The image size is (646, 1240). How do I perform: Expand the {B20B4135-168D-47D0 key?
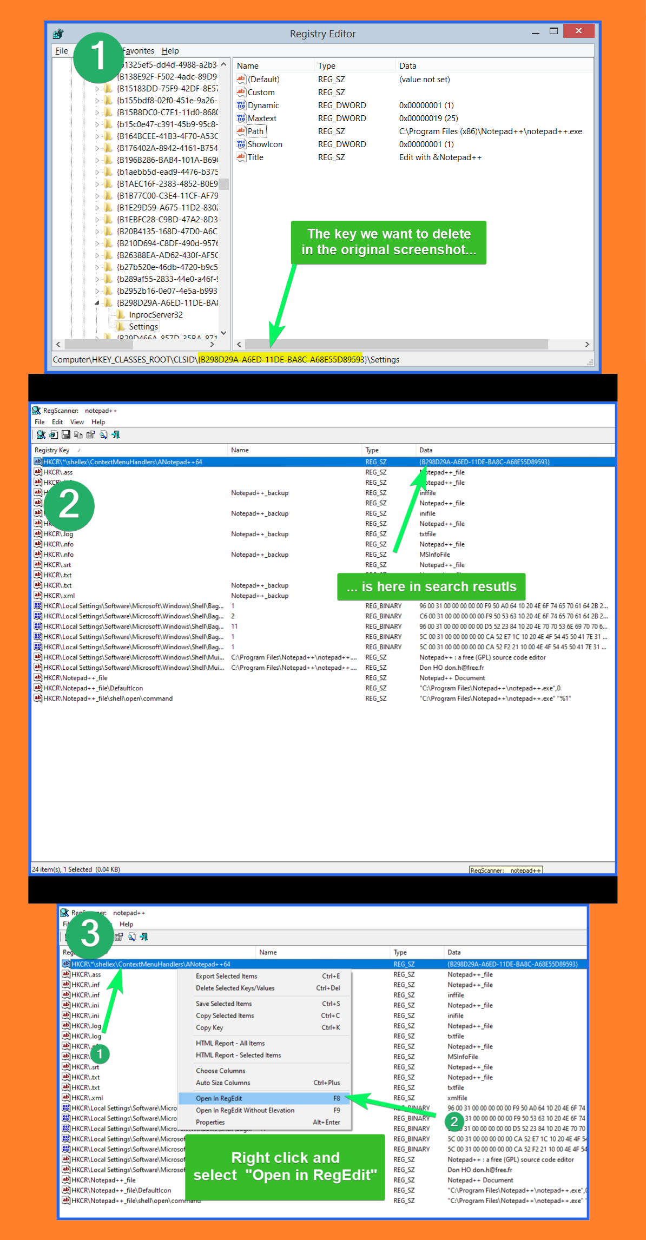97,232
